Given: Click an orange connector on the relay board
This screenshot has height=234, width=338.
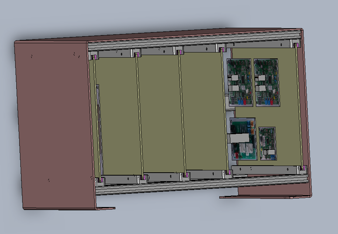Looking at the screenshot, I should pyautogui.click(x=253, y=124).
